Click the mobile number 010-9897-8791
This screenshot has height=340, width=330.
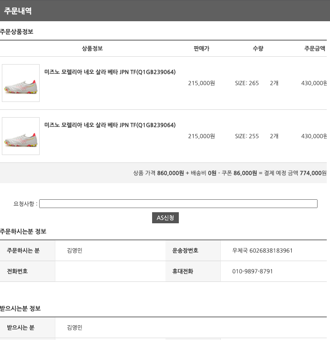click(x=253, y=271)
